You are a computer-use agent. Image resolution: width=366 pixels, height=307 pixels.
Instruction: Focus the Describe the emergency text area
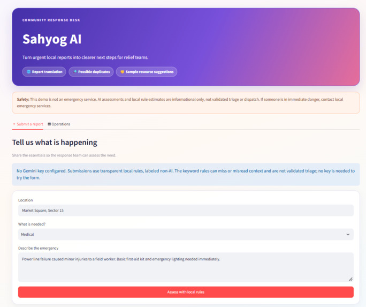pos(186,267)
